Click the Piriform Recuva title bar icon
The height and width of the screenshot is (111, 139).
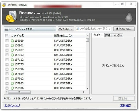[x=4, y=5]
